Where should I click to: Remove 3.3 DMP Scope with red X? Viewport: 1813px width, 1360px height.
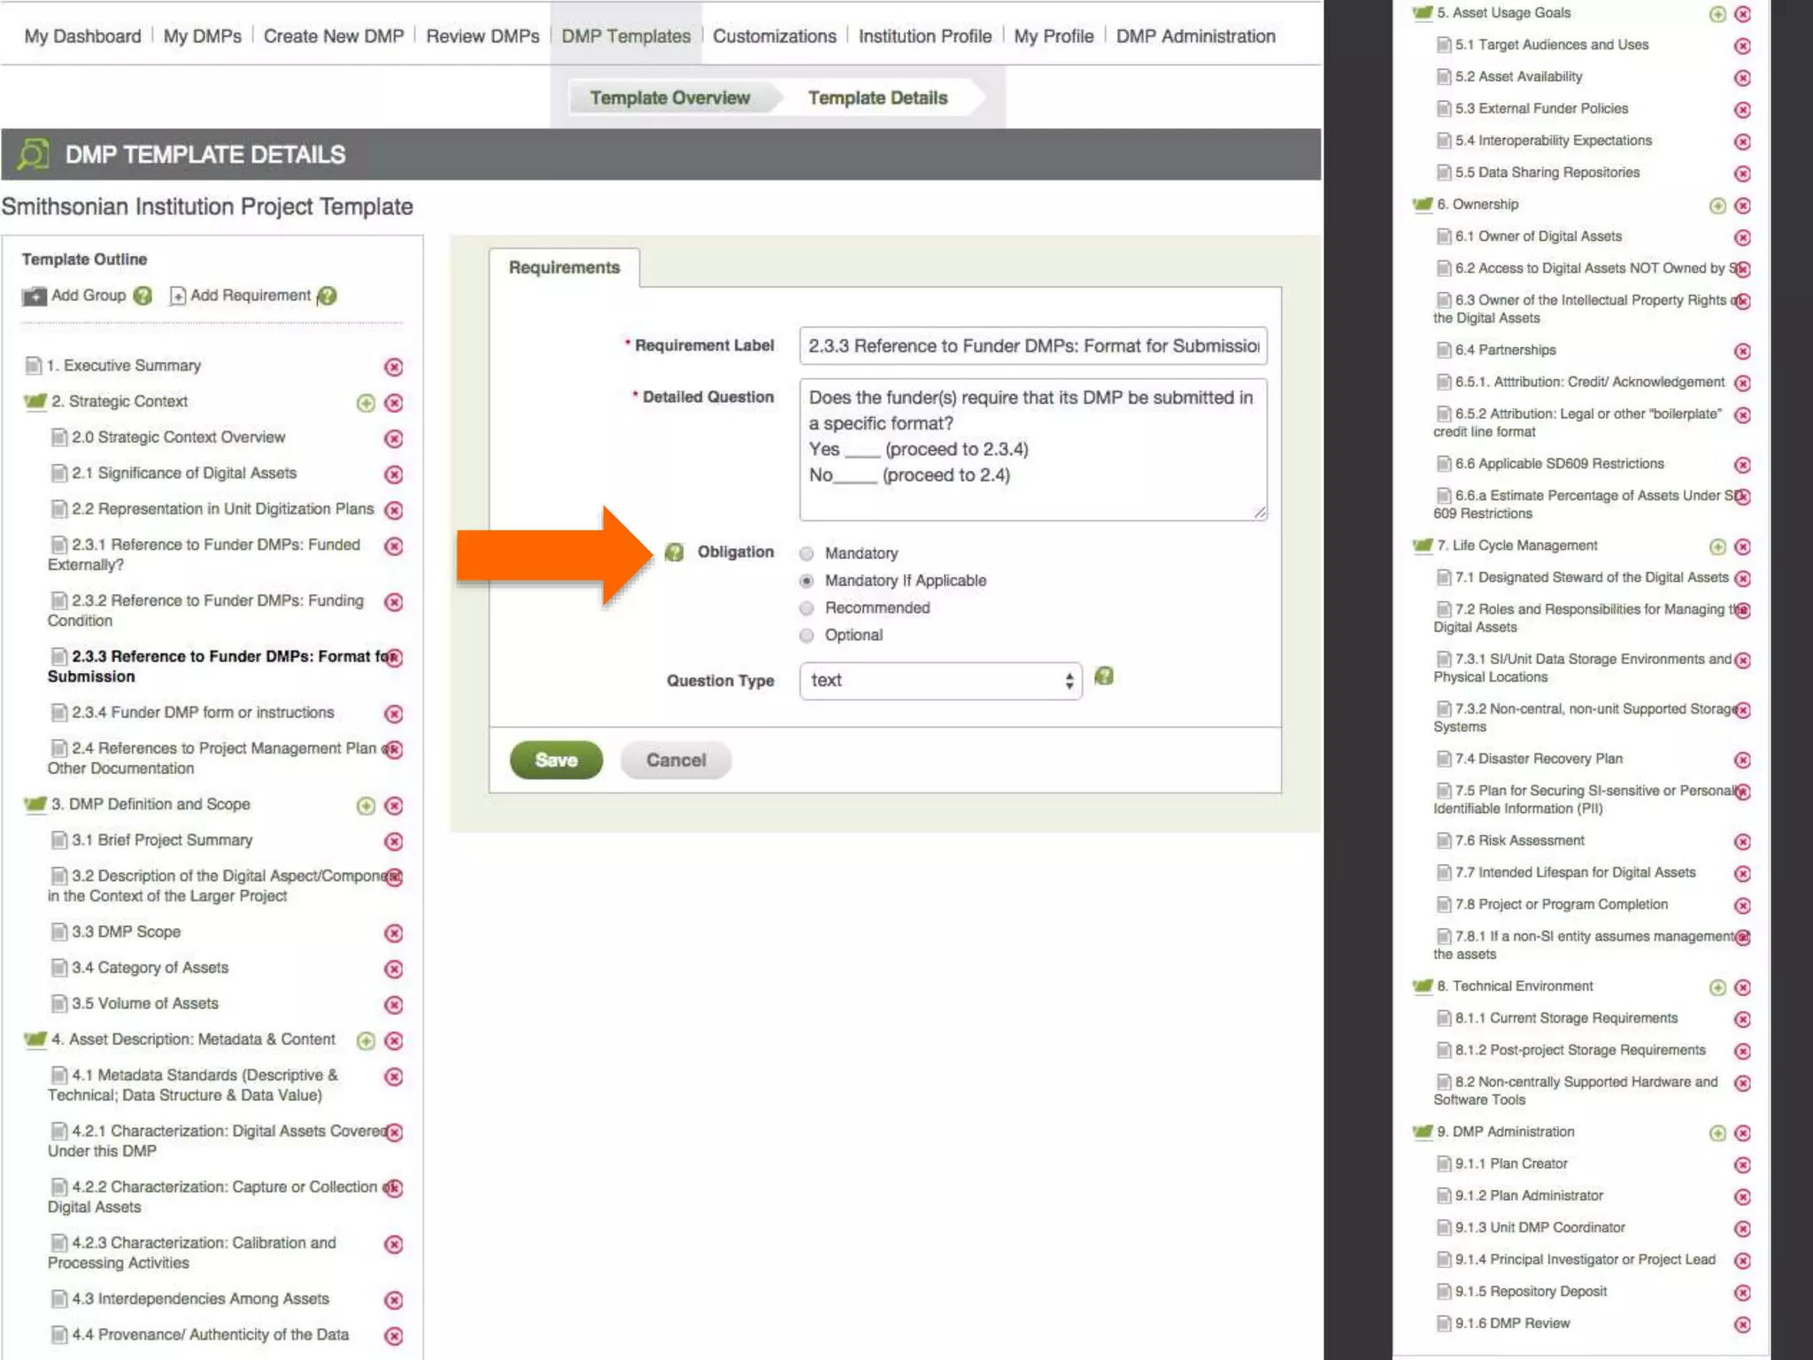coord(394,934)
